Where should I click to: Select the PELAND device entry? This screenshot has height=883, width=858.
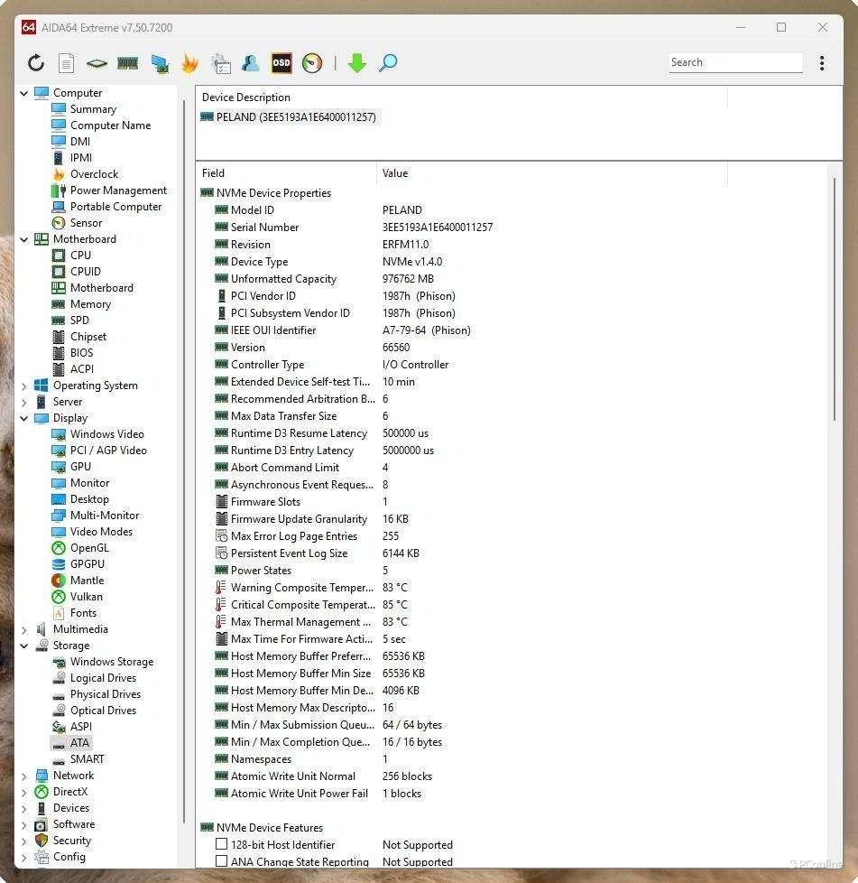tap(295, 117)
